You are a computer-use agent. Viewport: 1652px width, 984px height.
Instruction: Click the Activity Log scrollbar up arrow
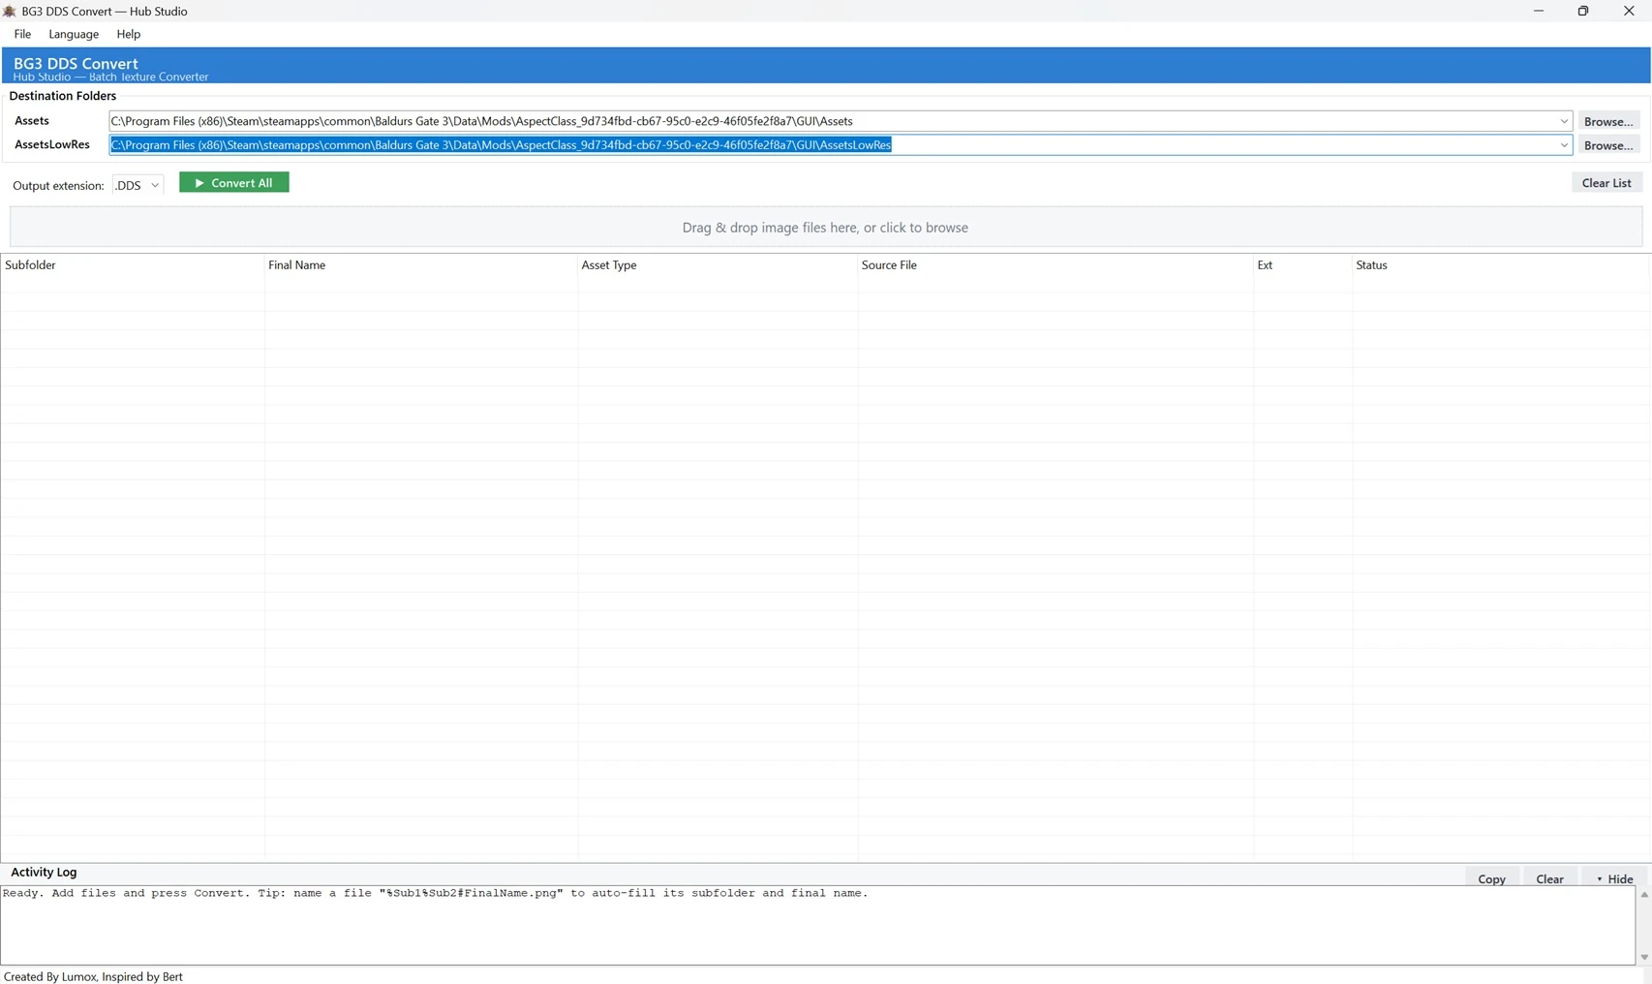tap(1643, 895)
